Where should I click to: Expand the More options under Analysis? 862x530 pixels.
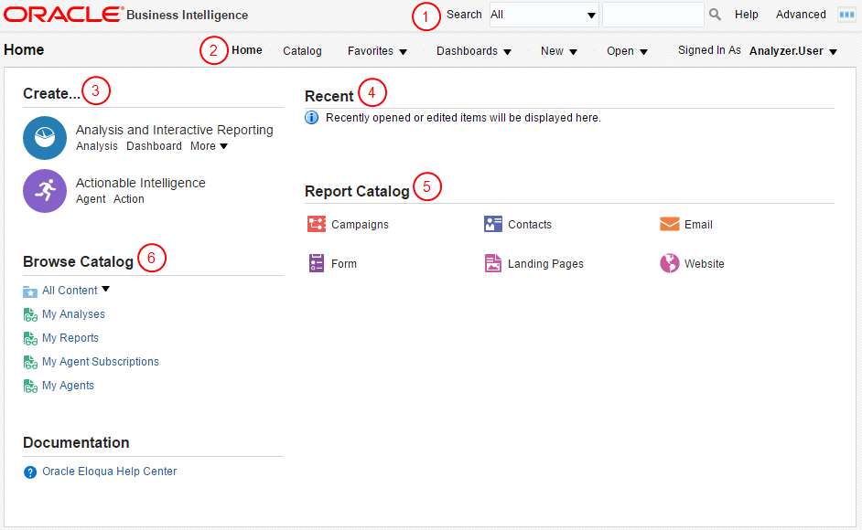tap(209, 146)
